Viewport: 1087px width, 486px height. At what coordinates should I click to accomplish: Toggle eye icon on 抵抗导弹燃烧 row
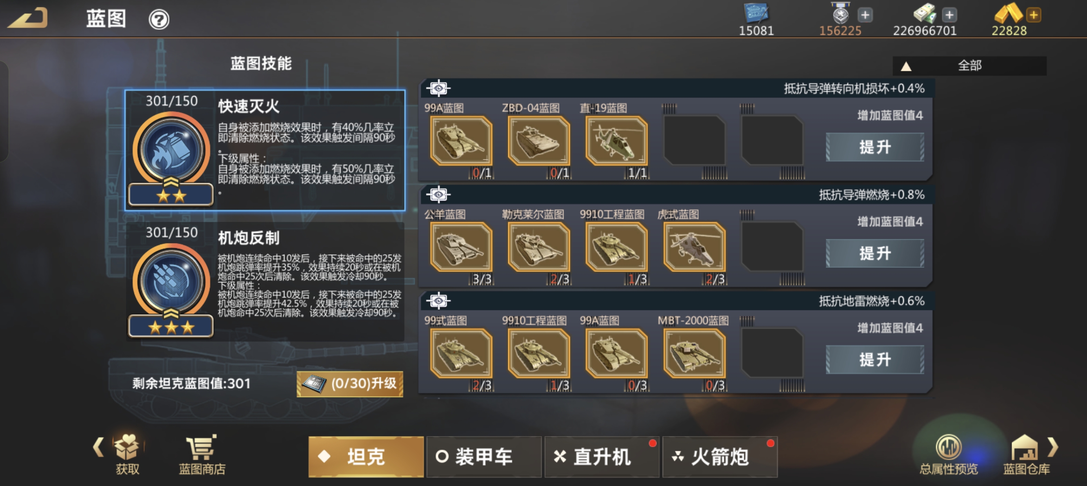438,194
